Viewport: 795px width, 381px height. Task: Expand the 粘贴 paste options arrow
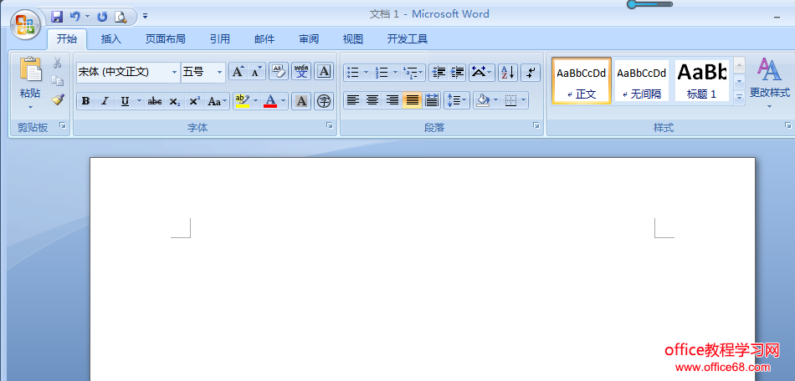point(30,107)
